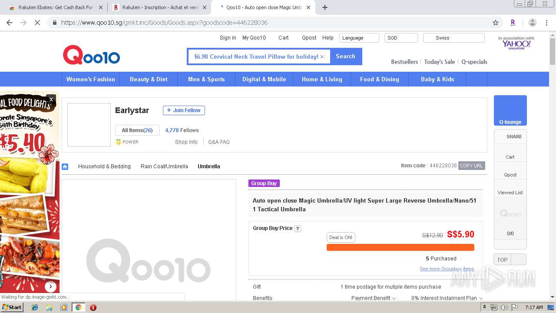Open the Cart link in header
The image size is (556, 313).
coord(284,38)
